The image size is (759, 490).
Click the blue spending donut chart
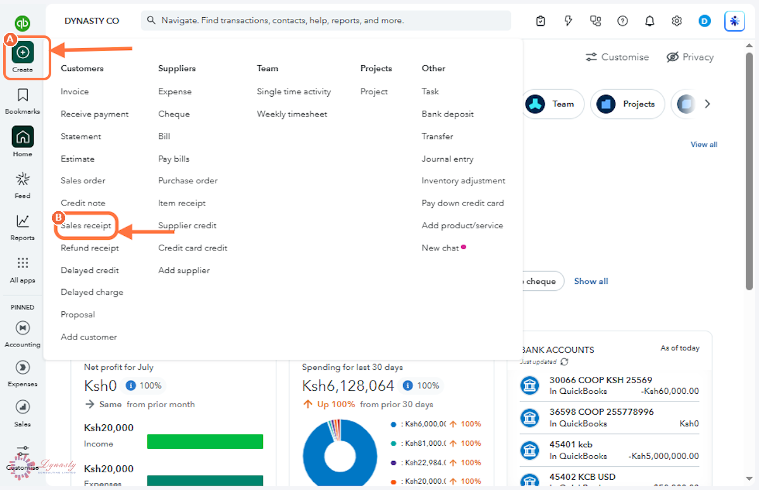(340, 453)
